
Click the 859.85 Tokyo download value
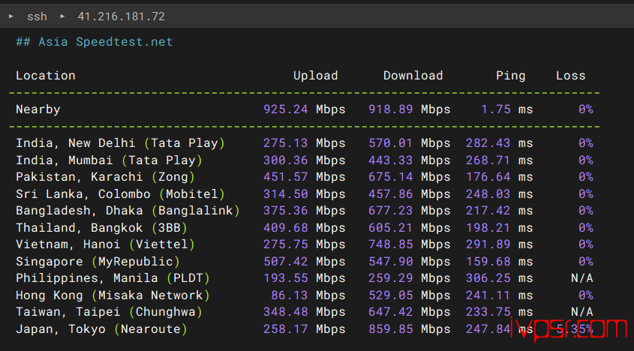[x=390, y=329]
